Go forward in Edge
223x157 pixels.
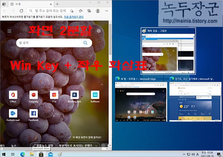pos(13,11)
